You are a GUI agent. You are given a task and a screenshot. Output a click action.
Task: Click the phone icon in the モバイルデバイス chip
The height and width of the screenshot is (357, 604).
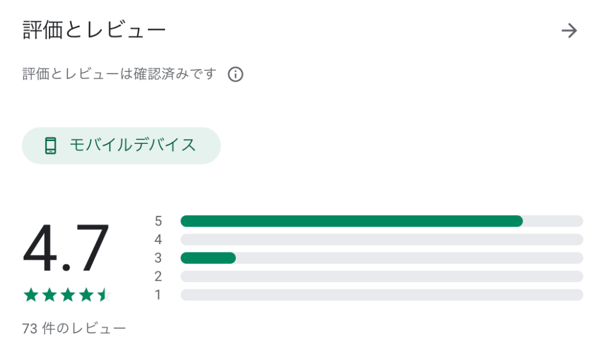coord(51,146)
